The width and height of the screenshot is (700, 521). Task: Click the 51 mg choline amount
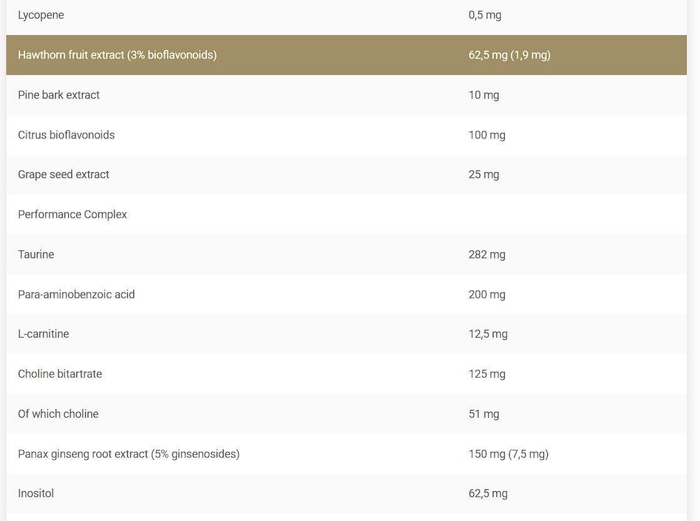pos(483,414)
